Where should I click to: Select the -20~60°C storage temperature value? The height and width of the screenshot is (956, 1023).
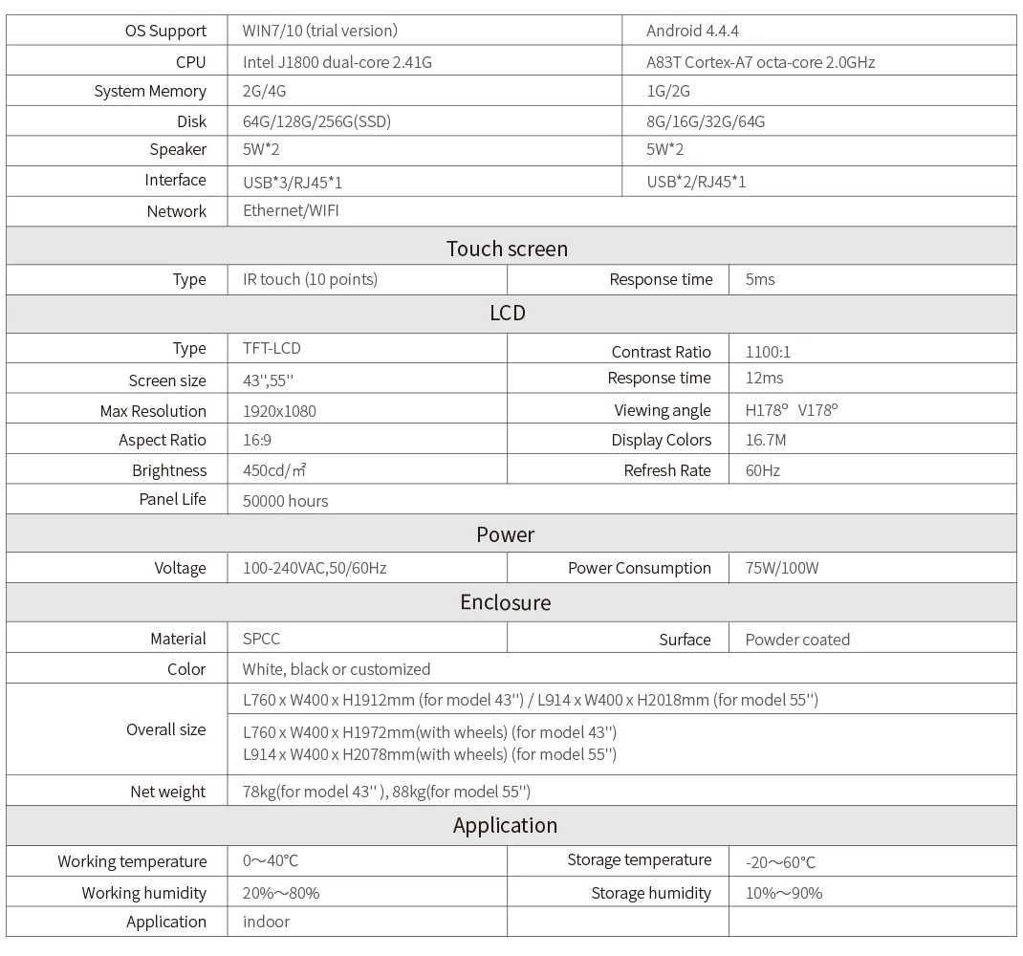[x=780, y=862]
